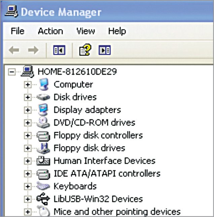Select the Human Interface Devices entry

(x=104, y=161)
